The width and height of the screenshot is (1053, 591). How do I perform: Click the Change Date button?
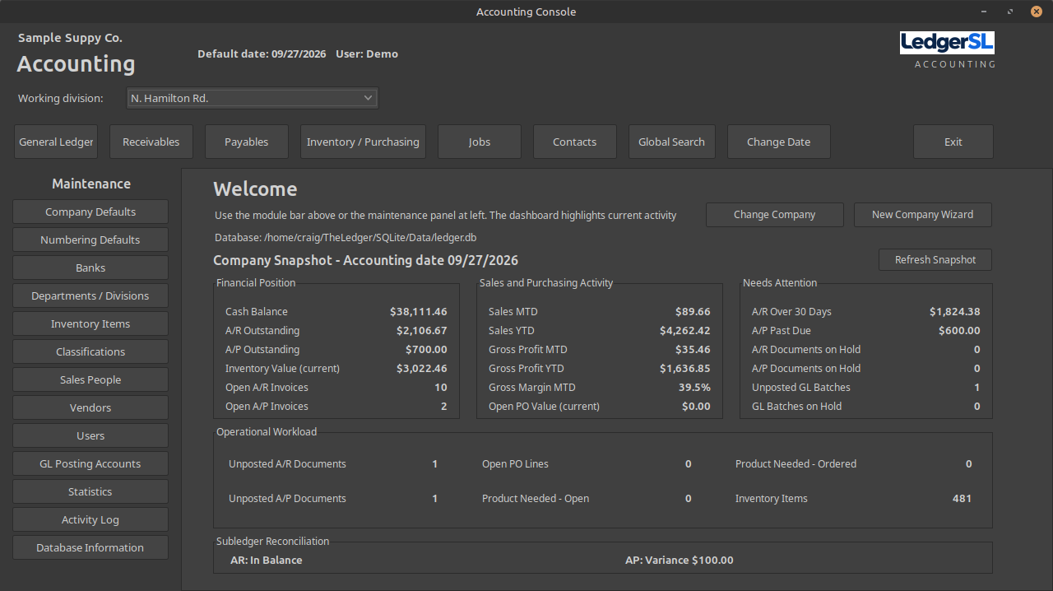pyautogui.click(x=779, y=142)
